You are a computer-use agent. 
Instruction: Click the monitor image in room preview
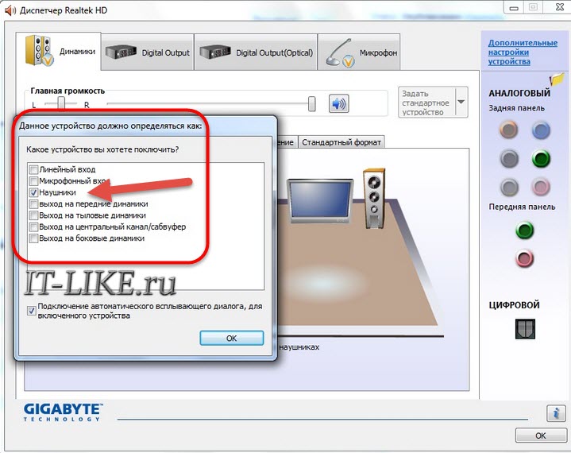pyautogui.click(x=320, y=201)
